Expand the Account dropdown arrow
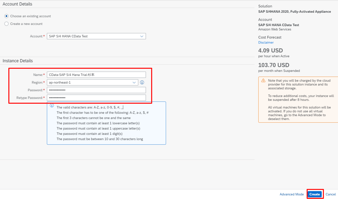This screenshot has width=338, height=199. (x=142, y=36)
